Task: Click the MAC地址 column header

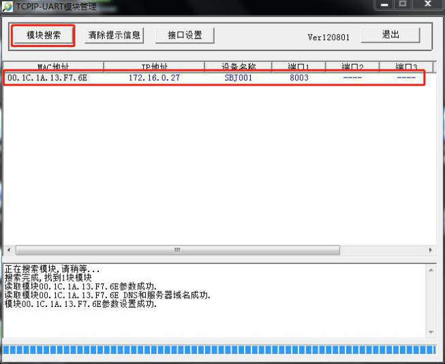Action: (53, 67)
